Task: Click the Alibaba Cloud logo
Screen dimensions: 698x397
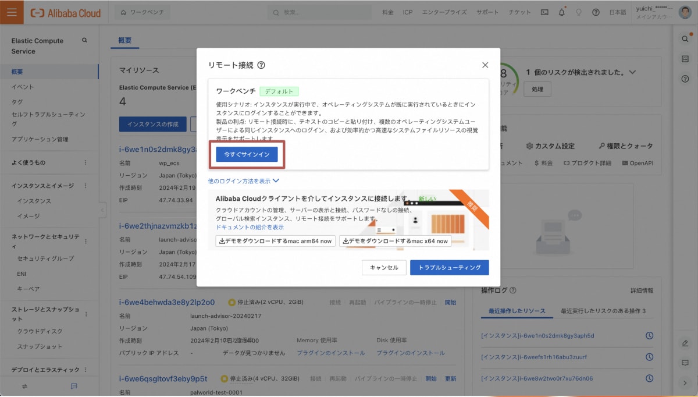Action: 65,13
